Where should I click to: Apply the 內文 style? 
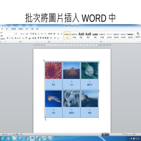click(67, 36)
